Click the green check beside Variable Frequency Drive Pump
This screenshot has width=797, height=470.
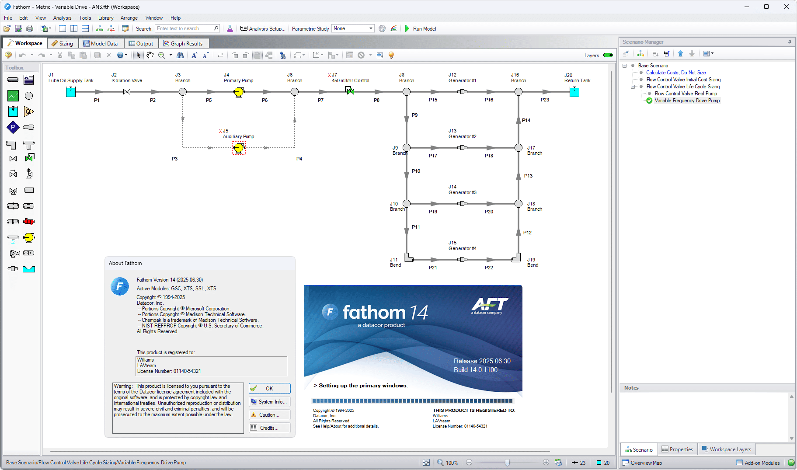click(x=649, y=101)
